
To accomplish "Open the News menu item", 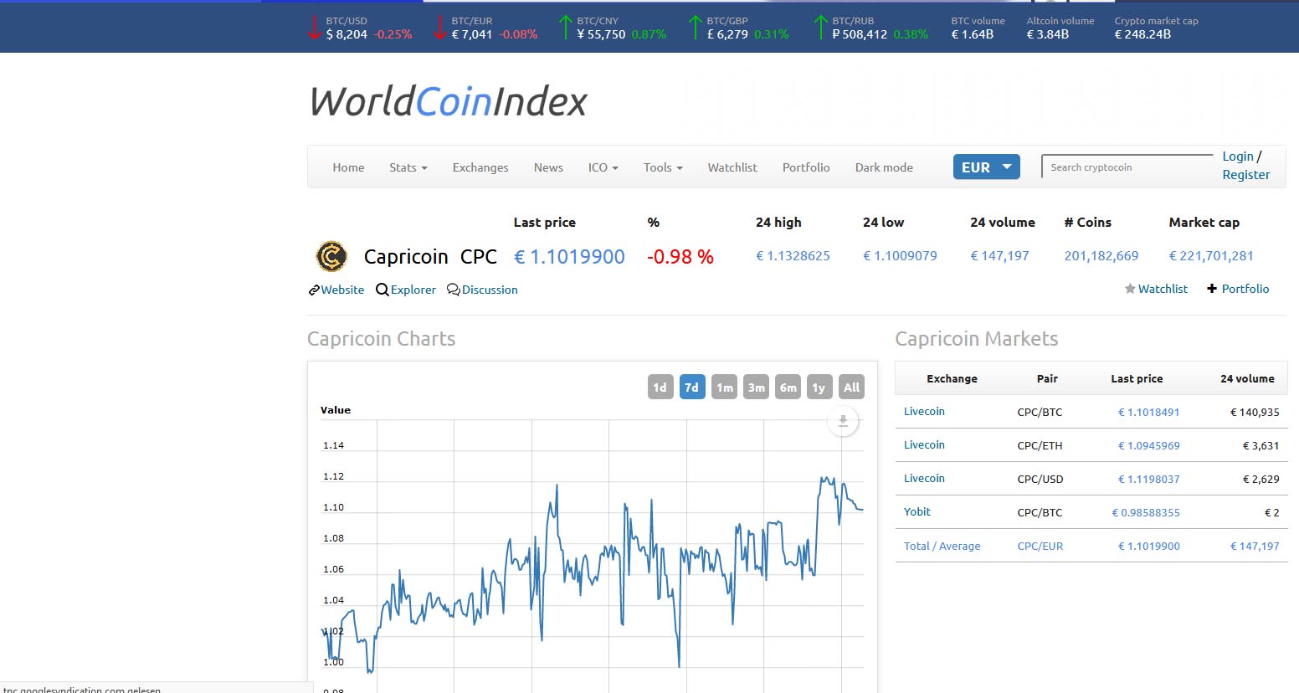I will click(x=548, y=167).
